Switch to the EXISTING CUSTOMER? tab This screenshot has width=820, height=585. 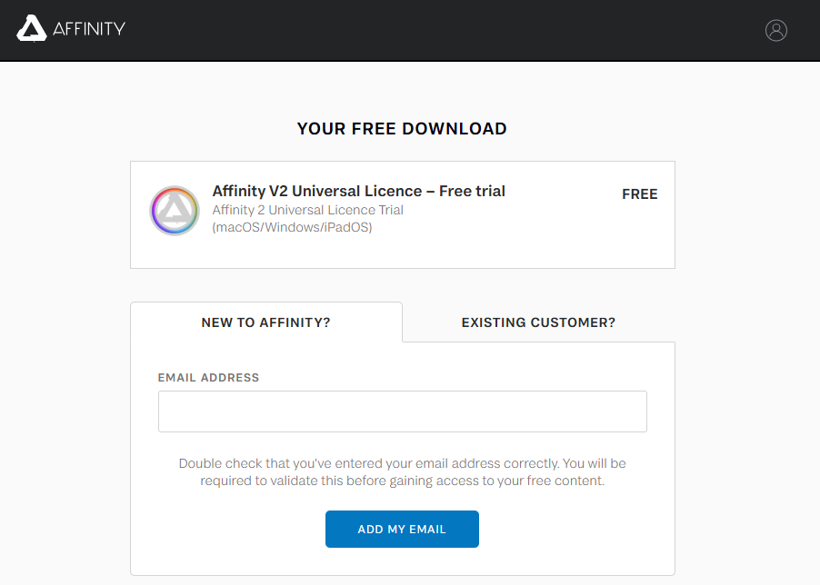537,322
